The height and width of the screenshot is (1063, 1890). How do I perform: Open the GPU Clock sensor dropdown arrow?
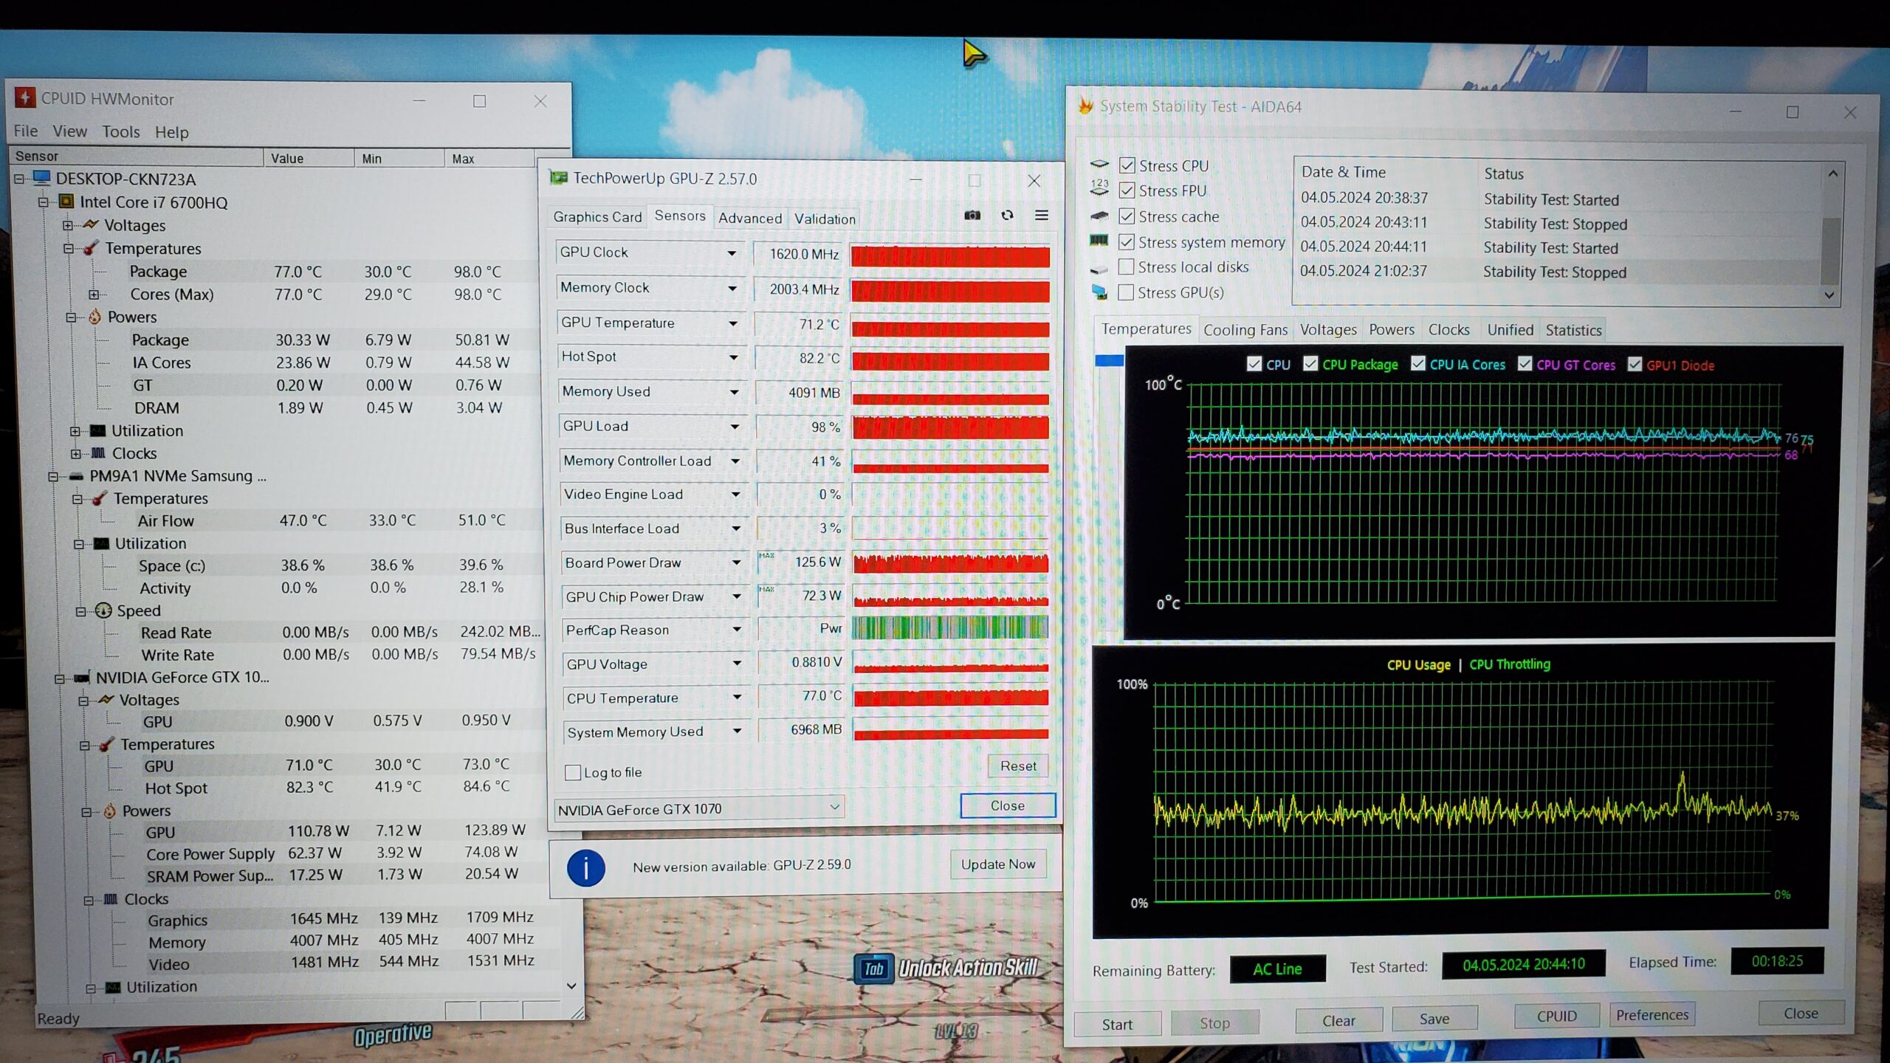731,253
